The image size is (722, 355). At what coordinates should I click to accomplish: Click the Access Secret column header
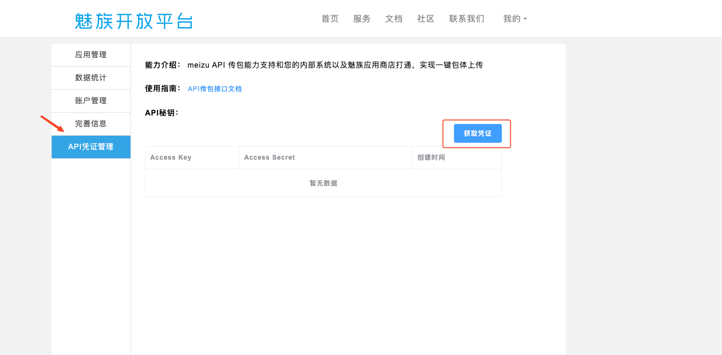pyautogui.click(x=269, y=158)
